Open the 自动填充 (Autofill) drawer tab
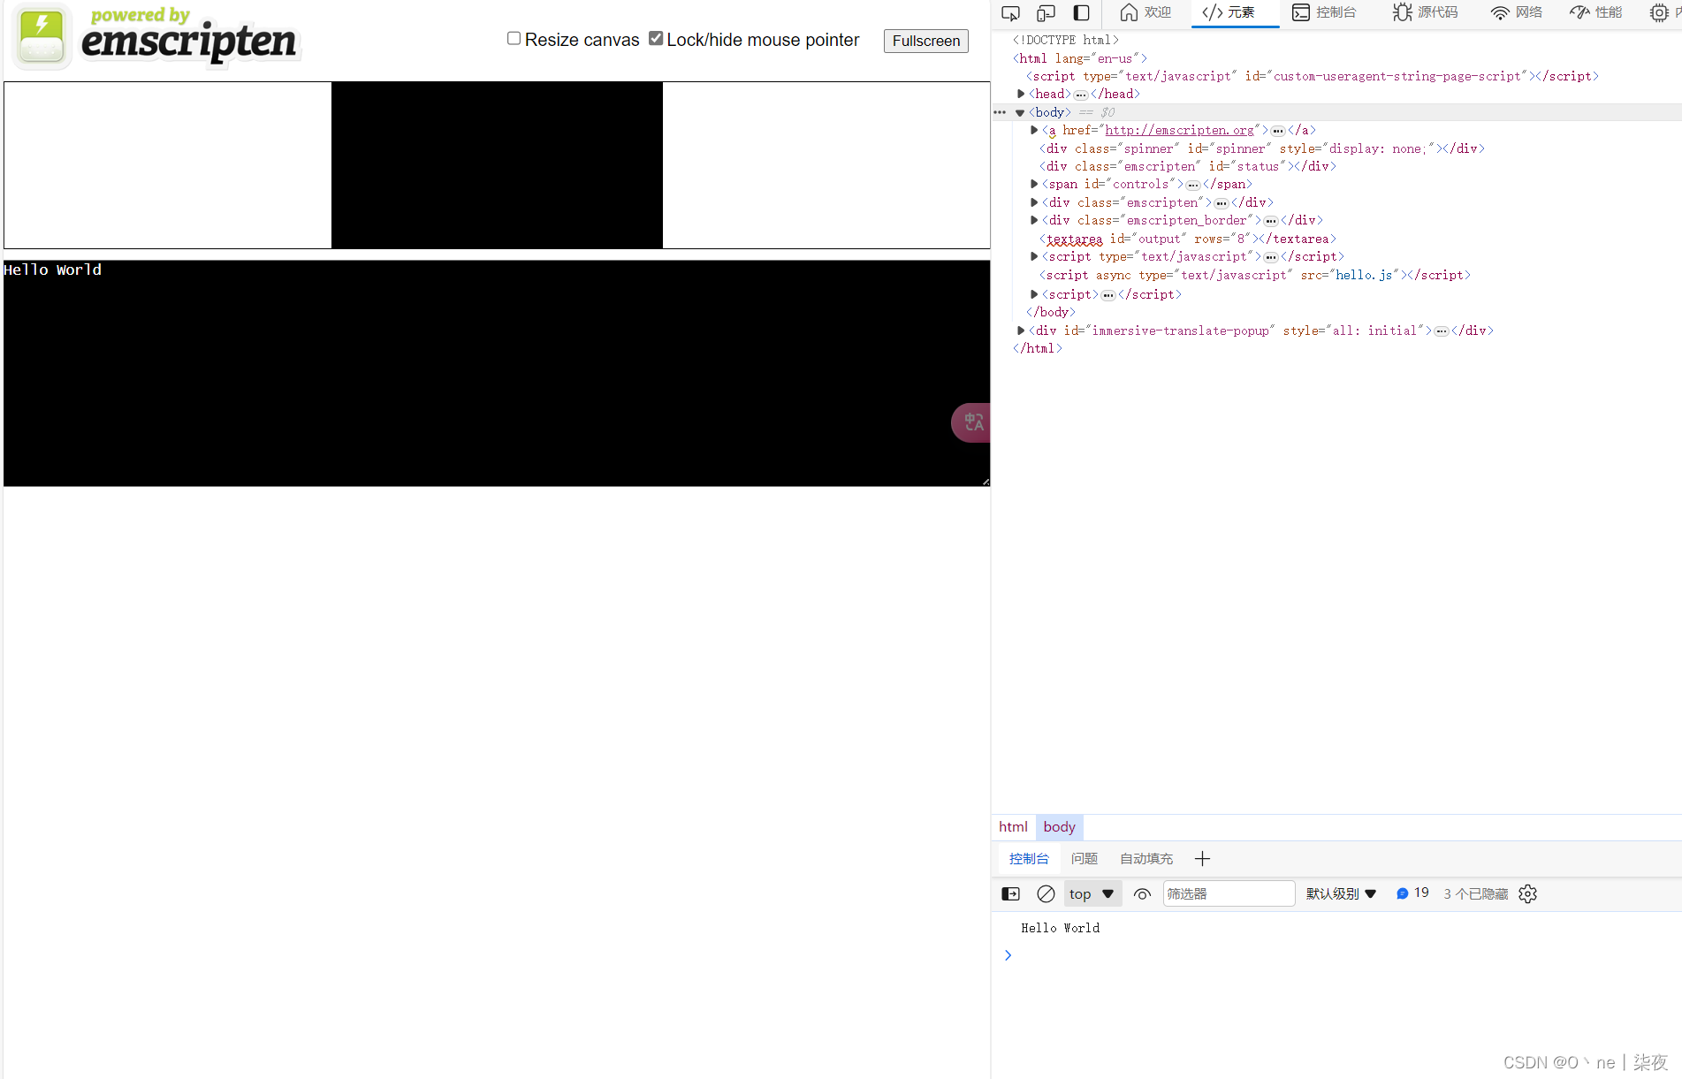 (1146, 858)
